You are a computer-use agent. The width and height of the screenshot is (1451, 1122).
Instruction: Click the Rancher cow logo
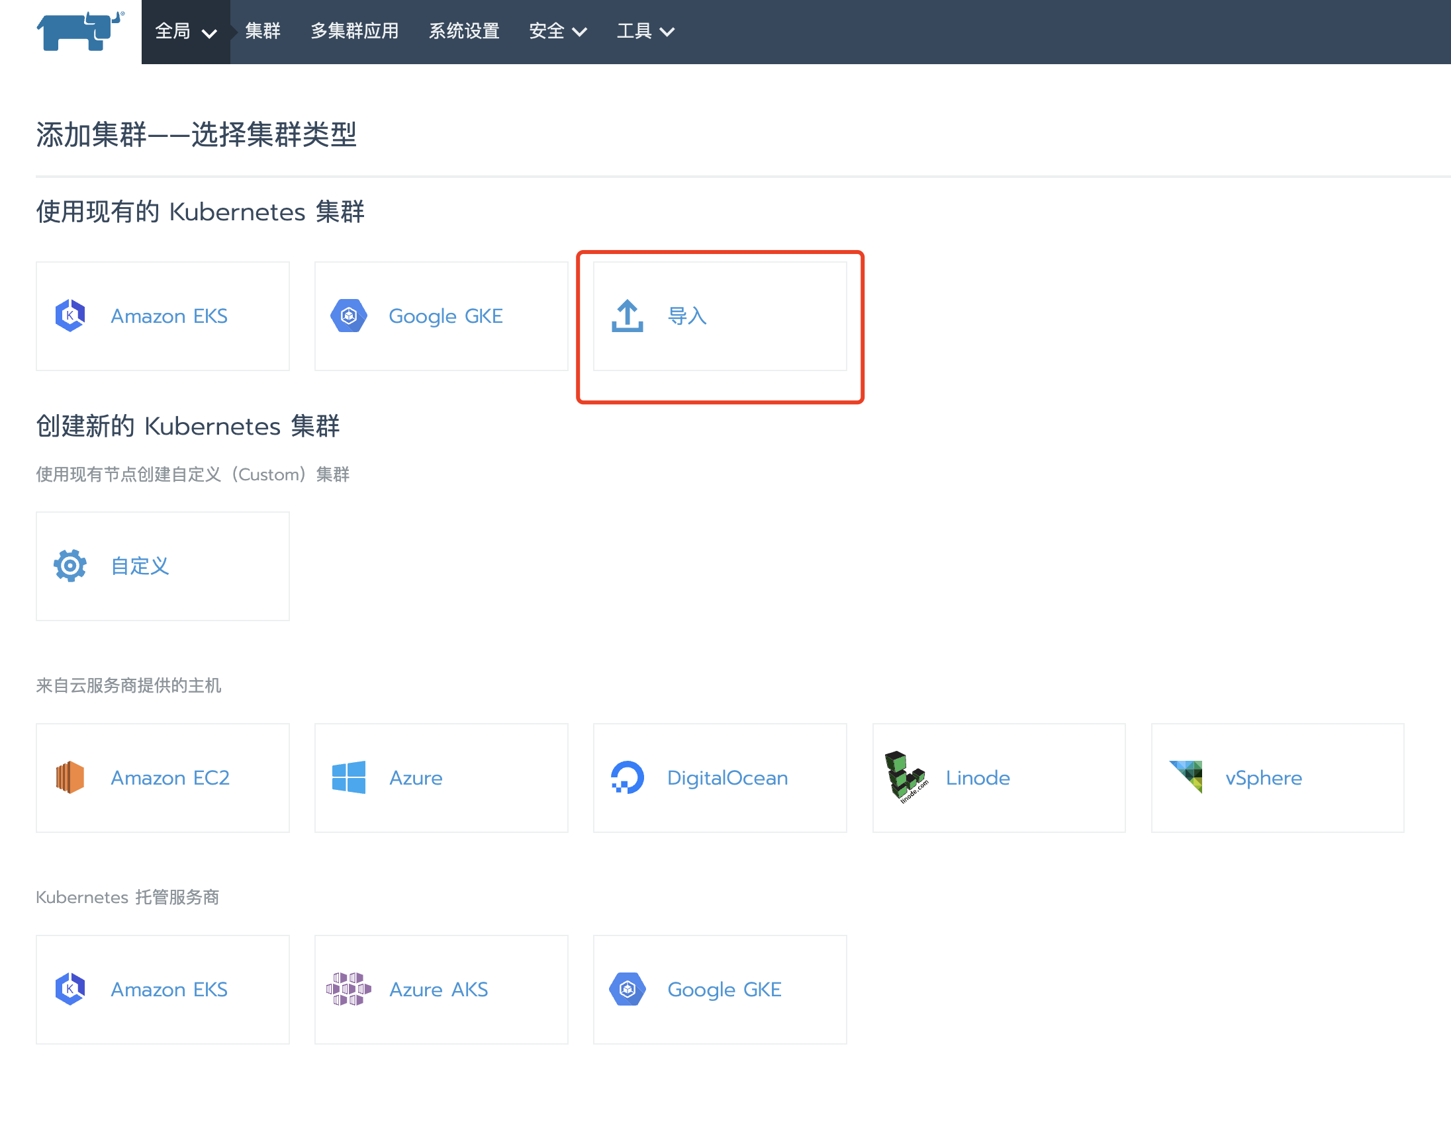click(79, 30)
